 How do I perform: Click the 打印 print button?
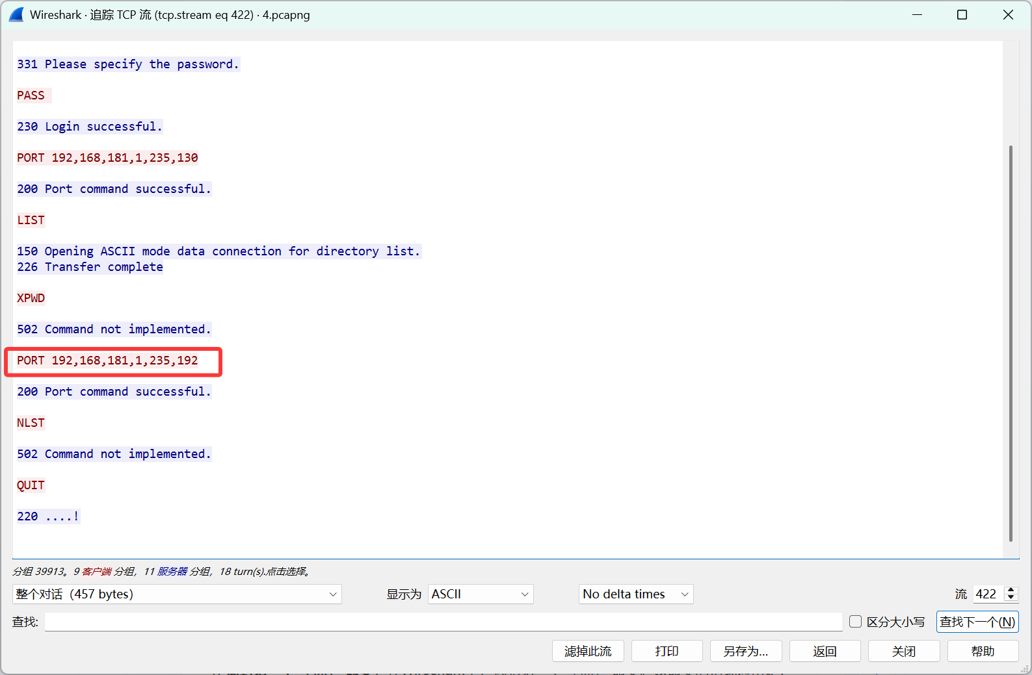point(667,651)
